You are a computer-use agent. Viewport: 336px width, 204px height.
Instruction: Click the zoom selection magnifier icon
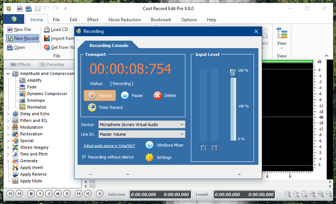click(x=304, y=194)
